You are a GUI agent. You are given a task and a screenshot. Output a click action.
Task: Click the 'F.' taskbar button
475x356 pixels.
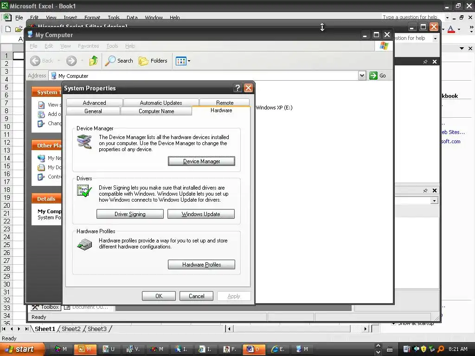[230, 349]
